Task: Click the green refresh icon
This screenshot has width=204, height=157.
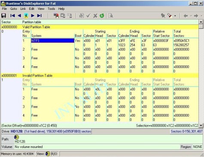Action: pos(102,15)
